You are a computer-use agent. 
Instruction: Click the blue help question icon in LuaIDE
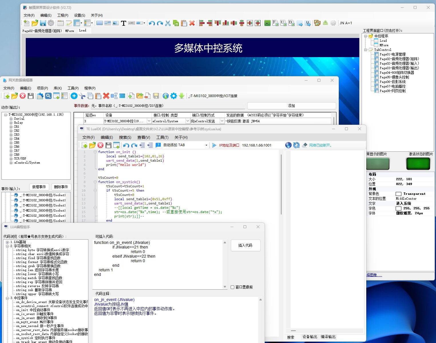(158, 145)
